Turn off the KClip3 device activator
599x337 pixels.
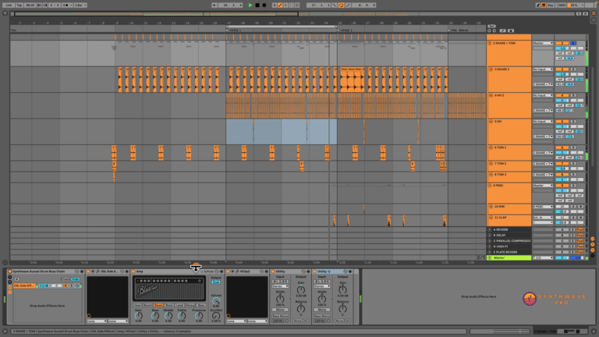tap(228, 271)
